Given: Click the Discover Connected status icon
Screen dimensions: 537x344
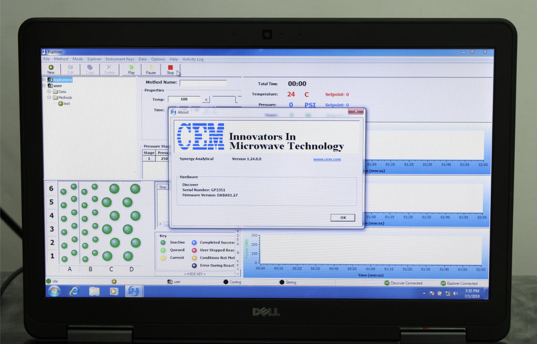Looking at the screenshot, I should [x=387, y=283].
